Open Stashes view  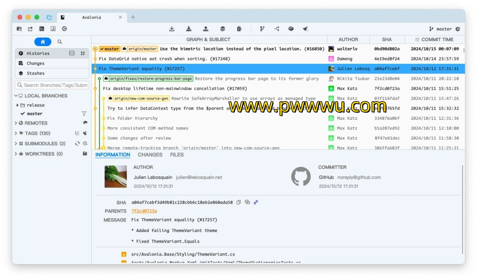click(52, 73)
